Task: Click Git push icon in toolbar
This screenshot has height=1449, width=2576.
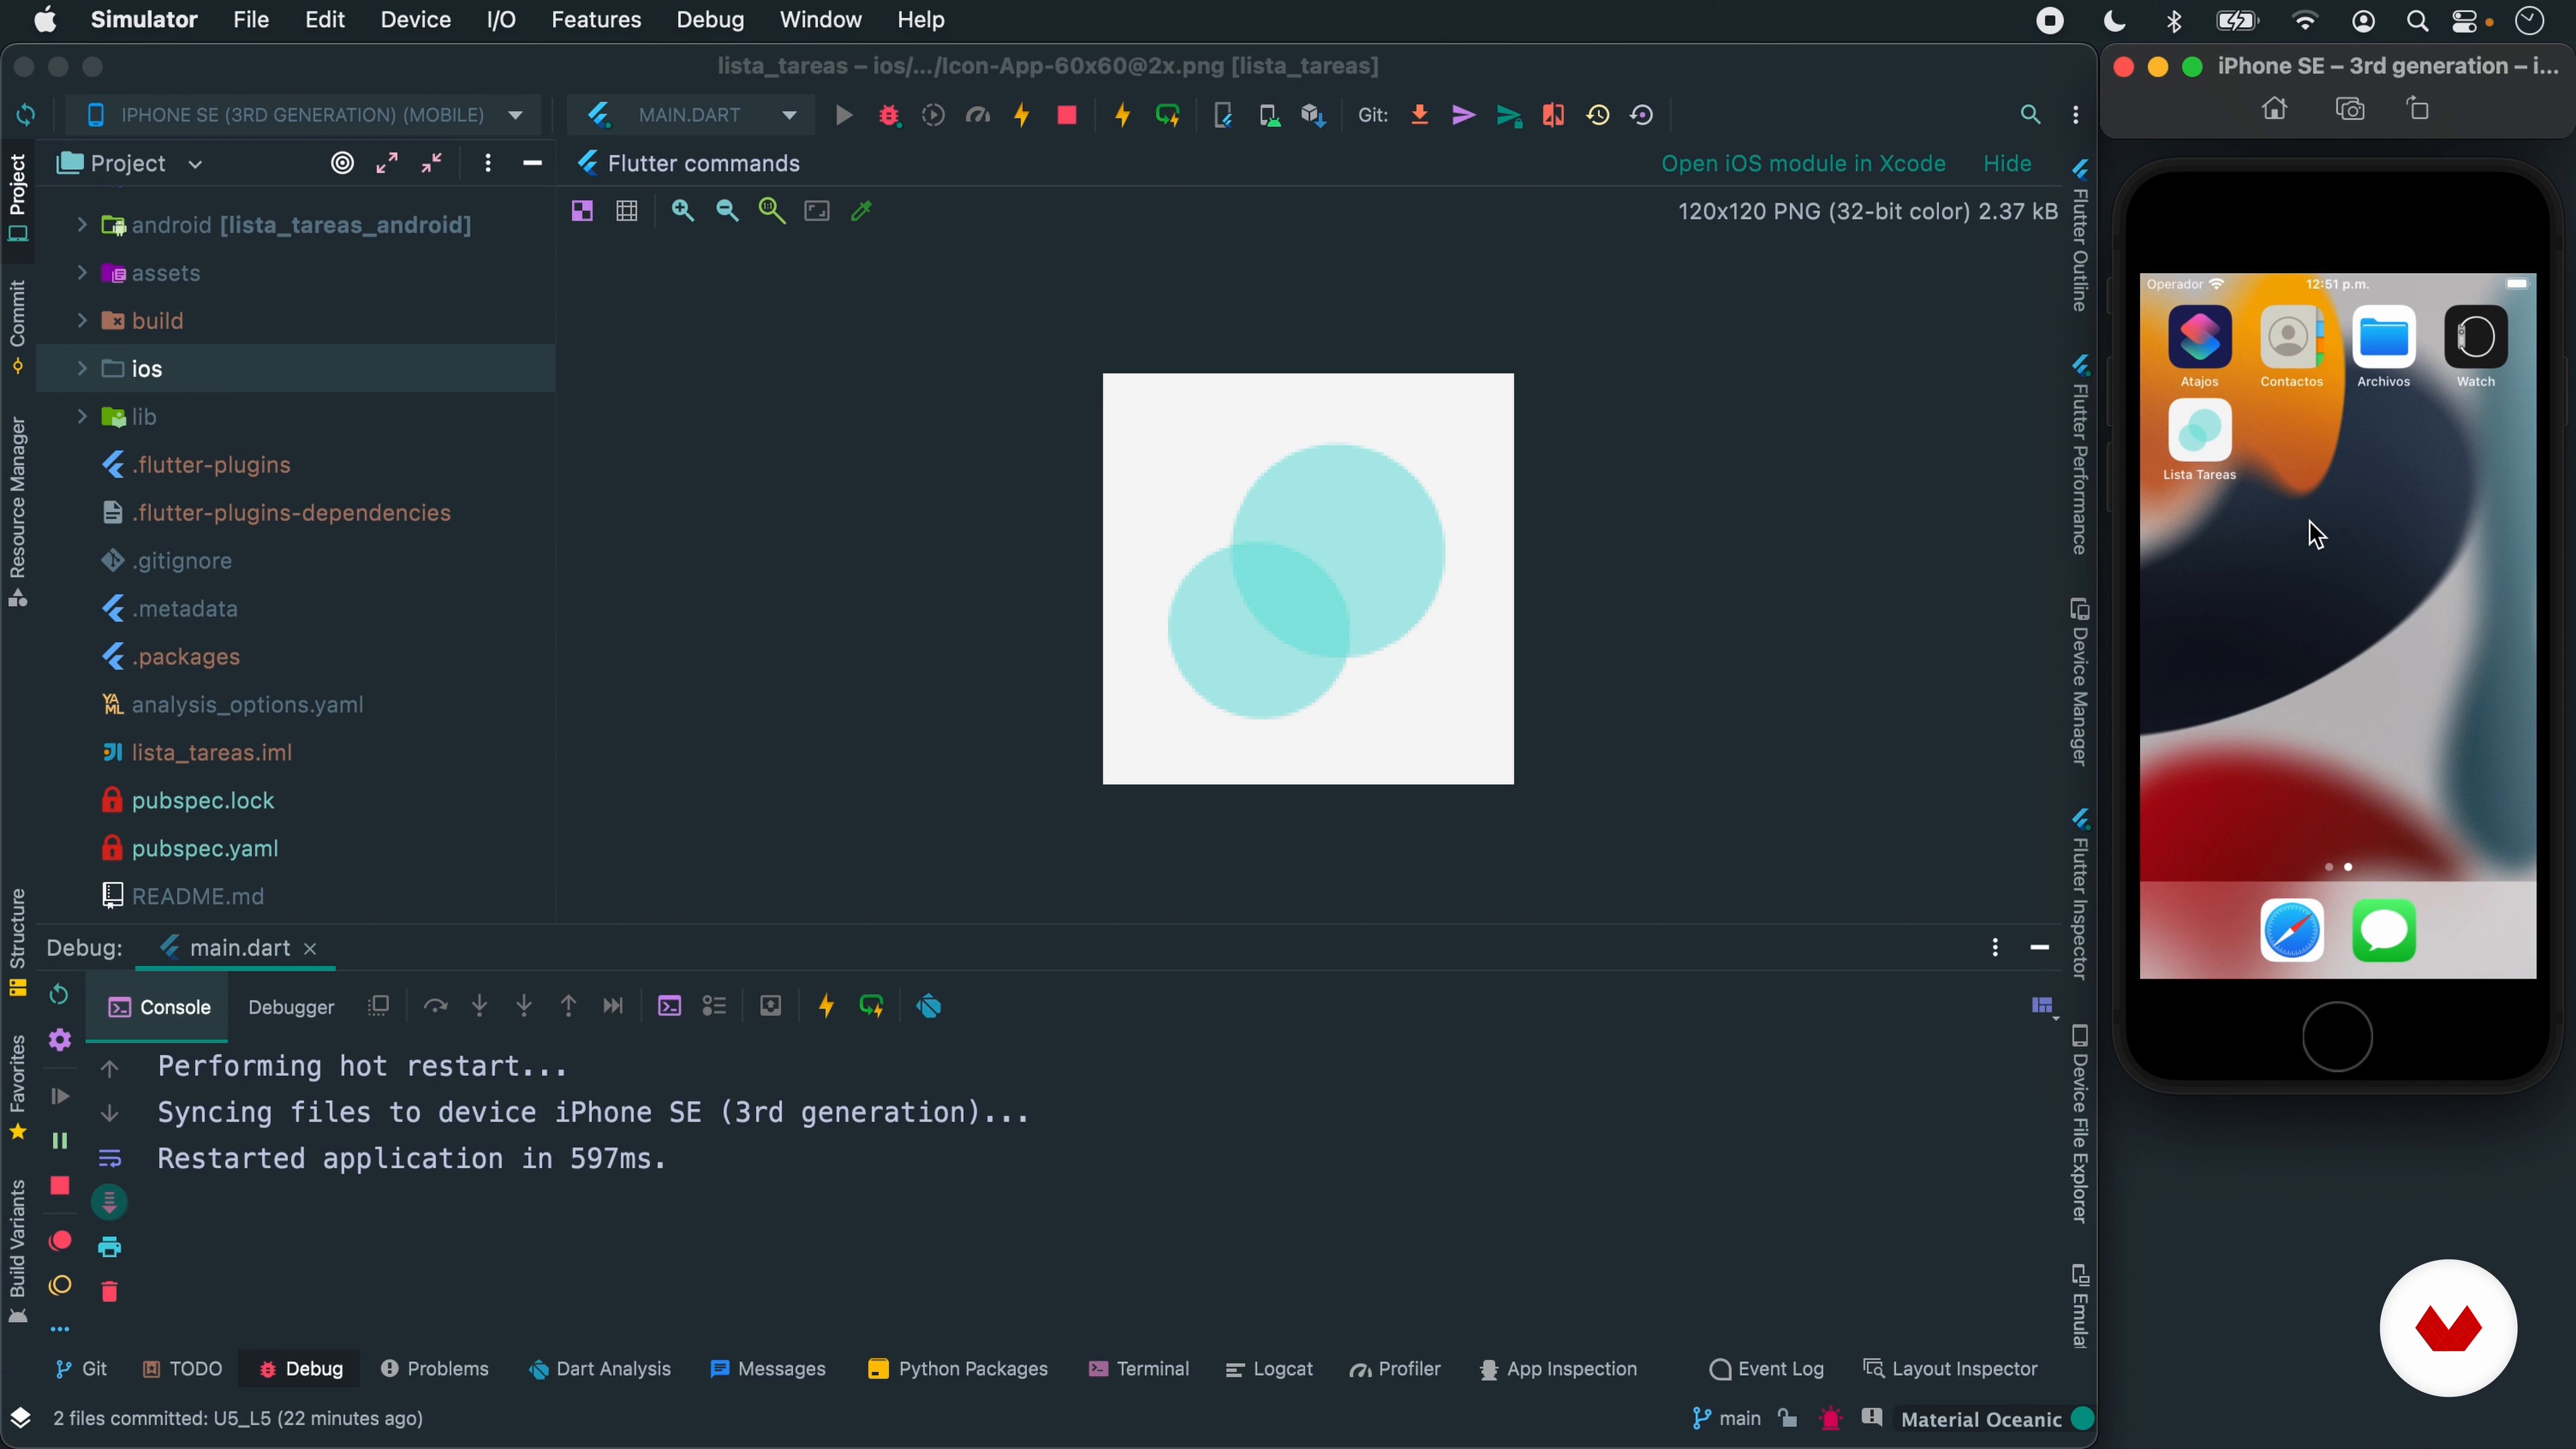Action: point(1509,116)
